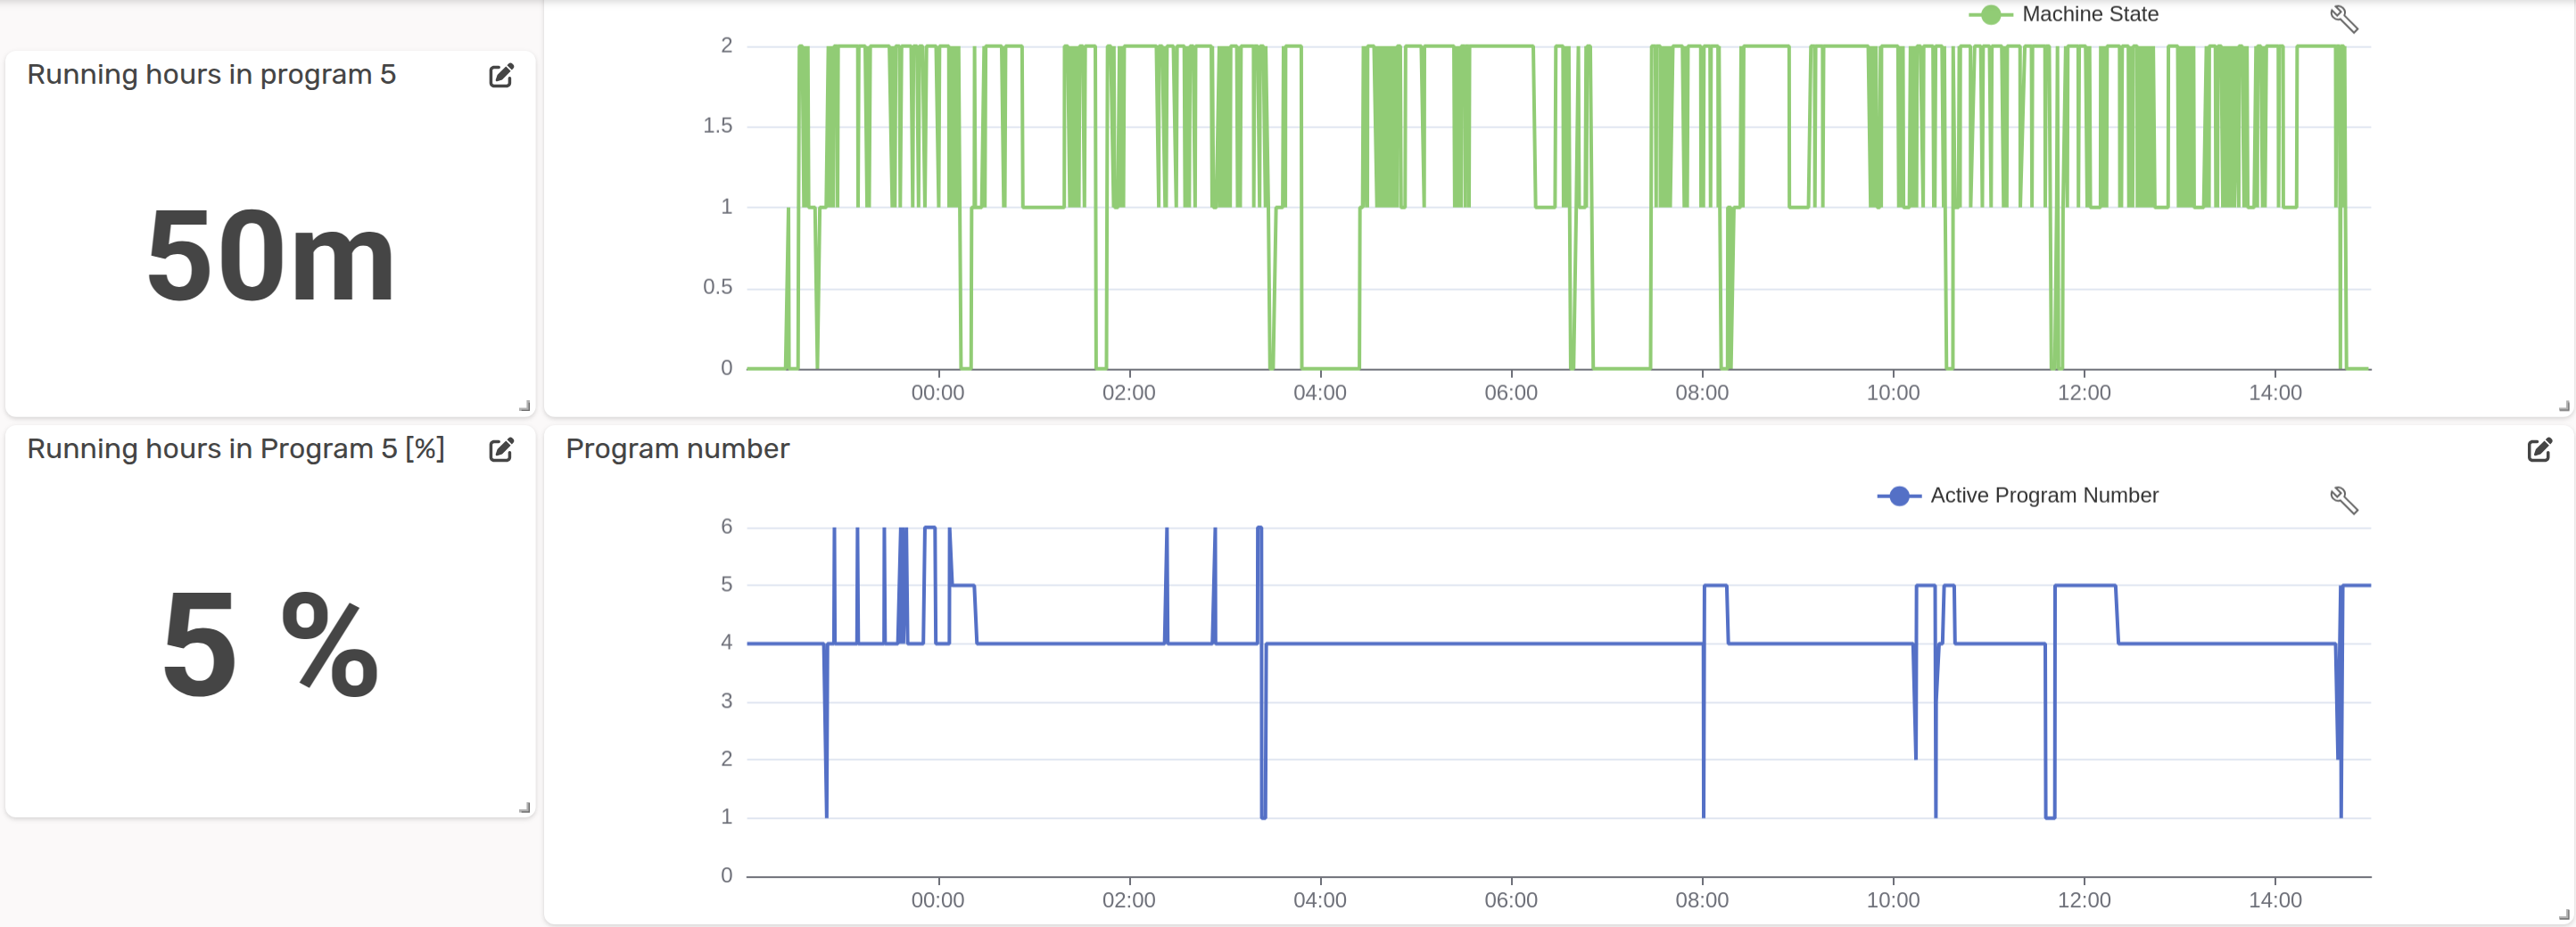Click blue Active Program Number legend marker

[1898, 496]
